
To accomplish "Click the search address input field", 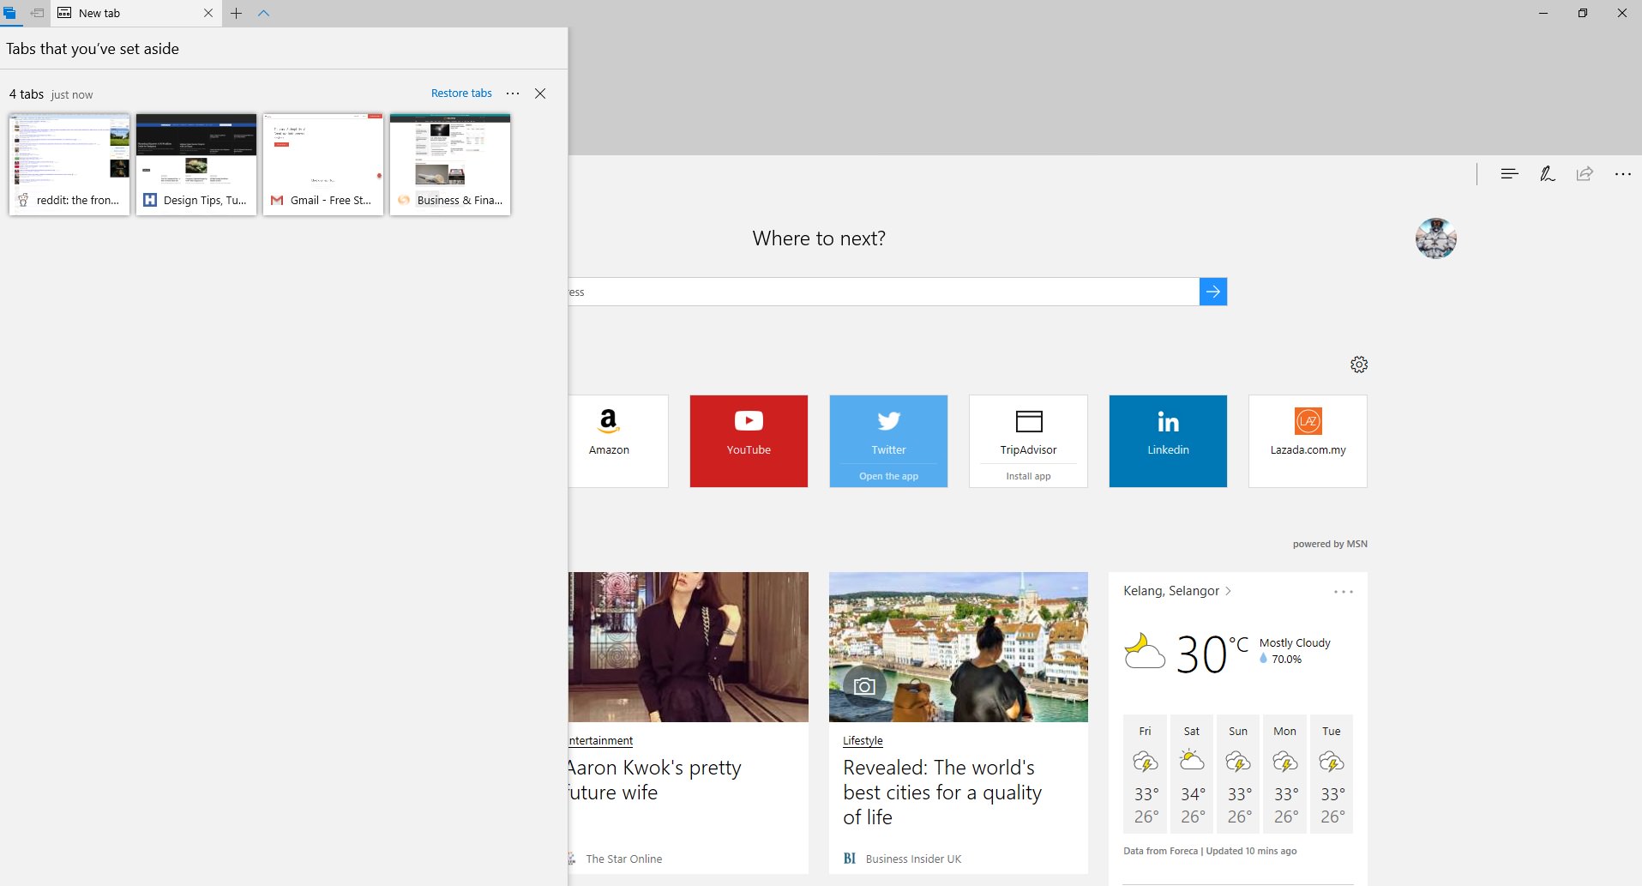I will point(884,292).
